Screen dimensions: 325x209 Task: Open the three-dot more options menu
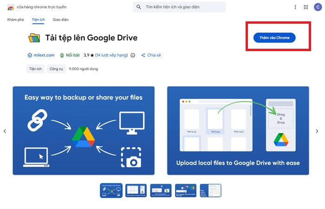[295, 7]
